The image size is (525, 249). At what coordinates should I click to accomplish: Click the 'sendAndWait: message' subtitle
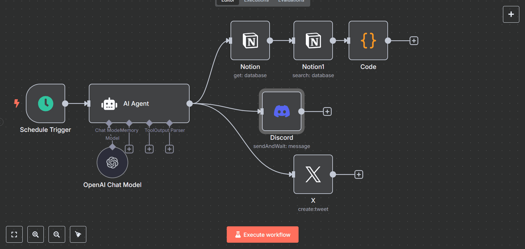282,146
